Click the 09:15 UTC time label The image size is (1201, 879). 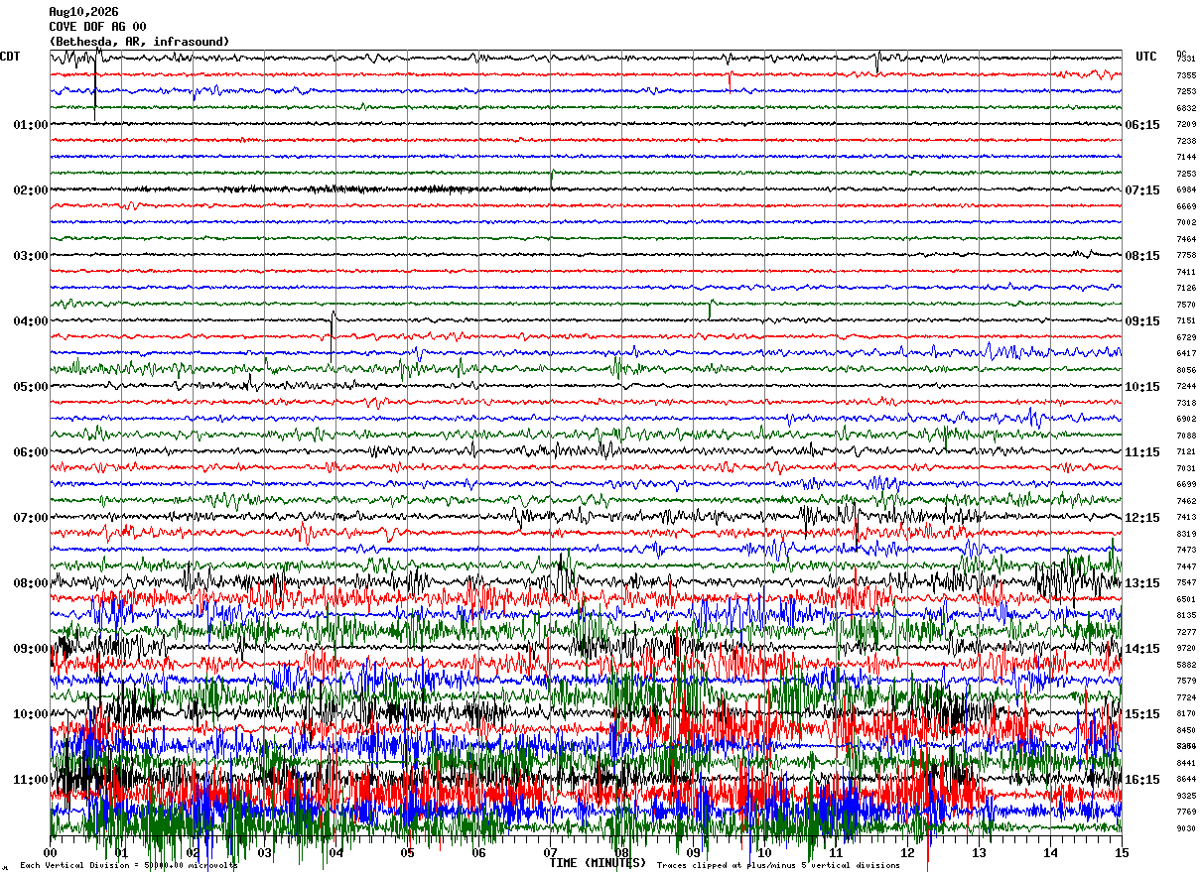click(1142, 321)
